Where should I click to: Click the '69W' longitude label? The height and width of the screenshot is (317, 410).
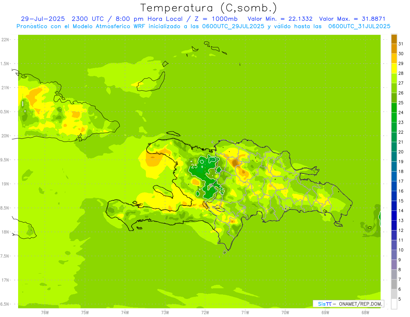pos(325,312)
